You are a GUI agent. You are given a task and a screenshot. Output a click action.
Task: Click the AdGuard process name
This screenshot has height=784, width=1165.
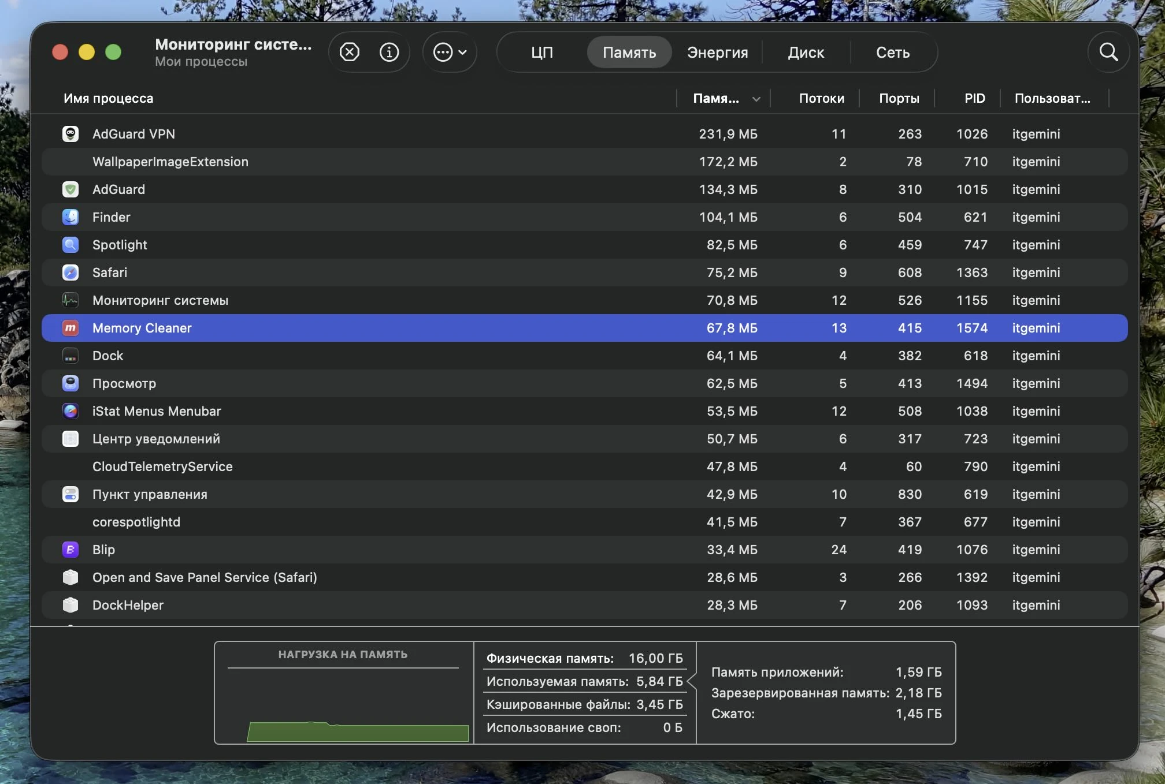[x=118, y=189]
